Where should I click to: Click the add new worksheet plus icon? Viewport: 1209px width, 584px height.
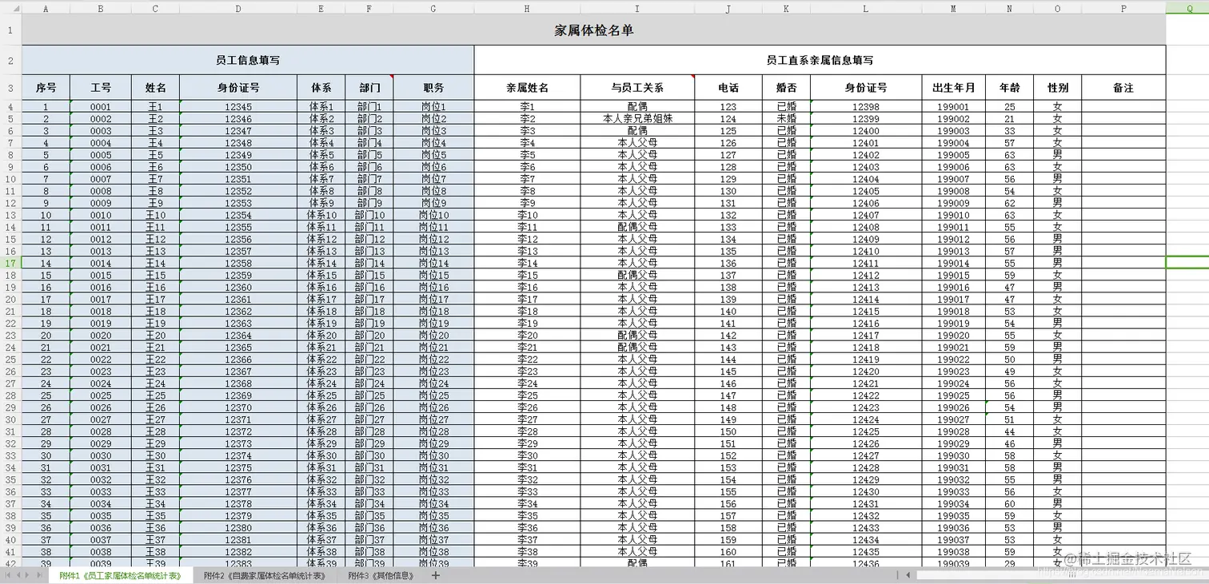click(436, 574)
